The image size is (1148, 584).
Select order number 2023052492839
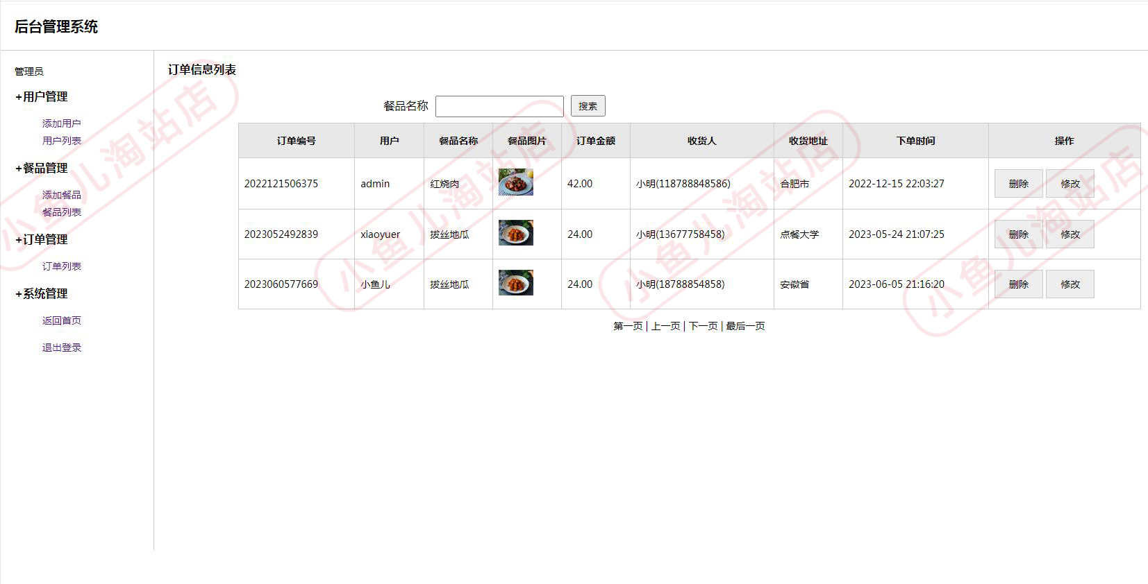tap(281, 234)
